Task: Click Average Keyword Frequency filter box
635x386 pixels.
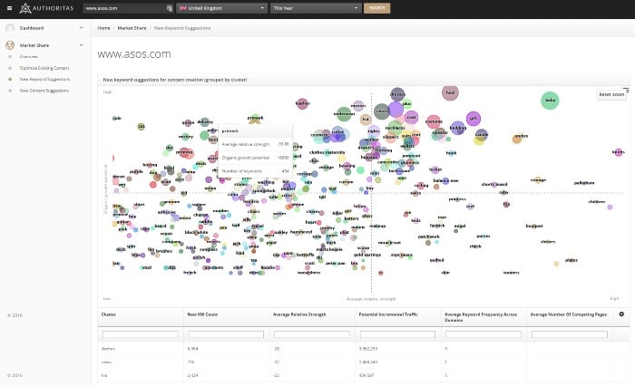Action: click(484, 334)
